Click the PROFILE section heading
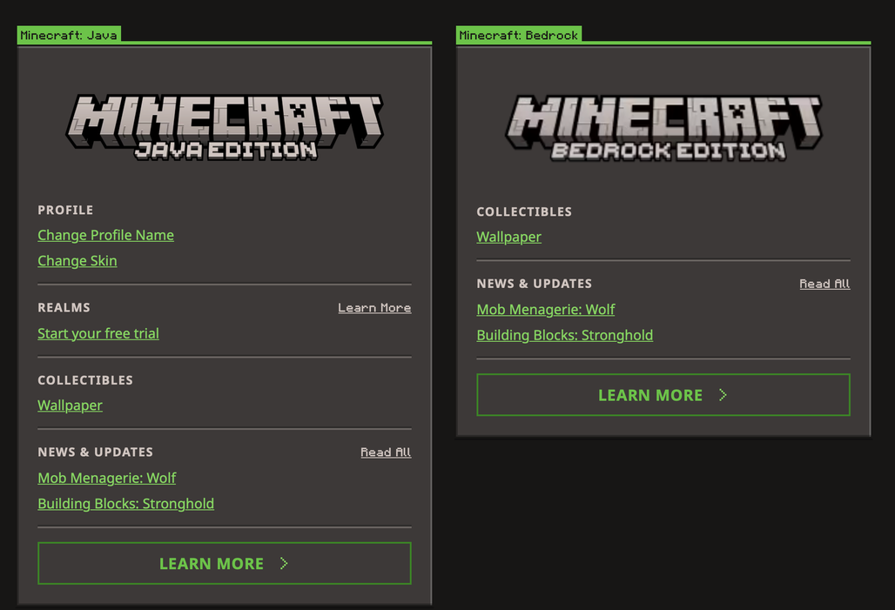 (65, 210)
